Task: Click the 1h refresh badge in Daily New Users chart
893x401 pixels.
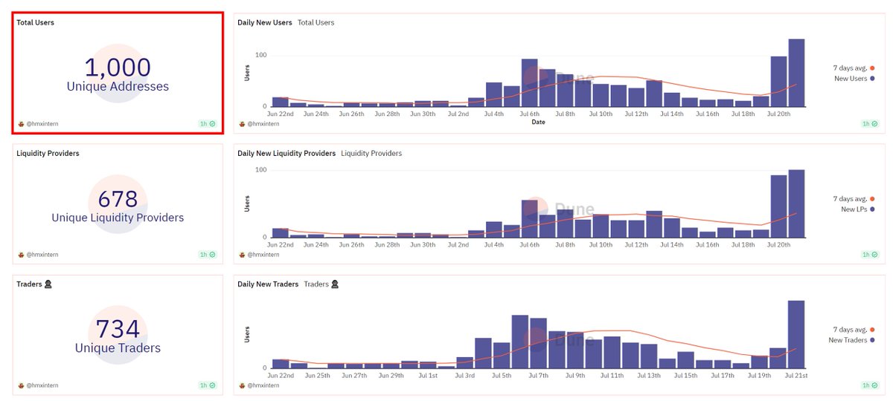Action: tap(871, 124)
